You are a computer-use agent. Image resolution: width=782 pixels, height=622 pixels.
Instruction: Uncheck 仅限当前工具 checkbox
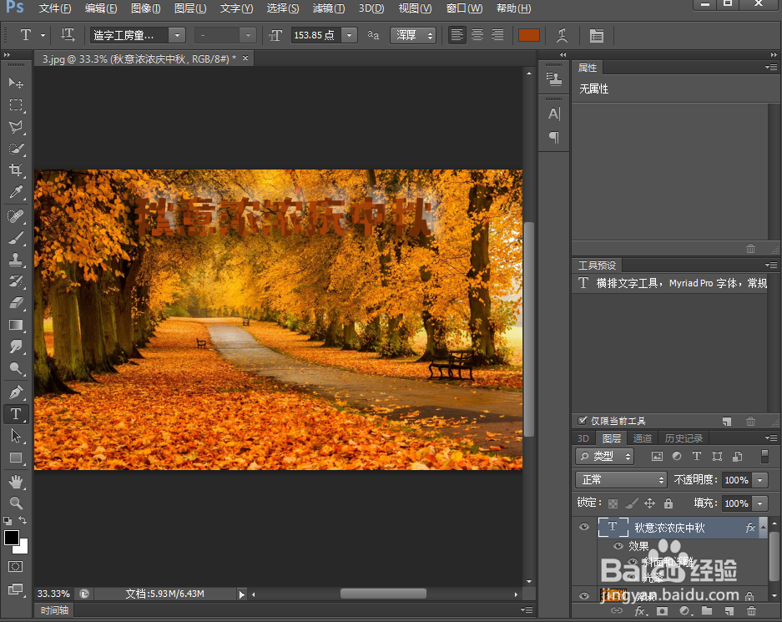coord(582,421)
